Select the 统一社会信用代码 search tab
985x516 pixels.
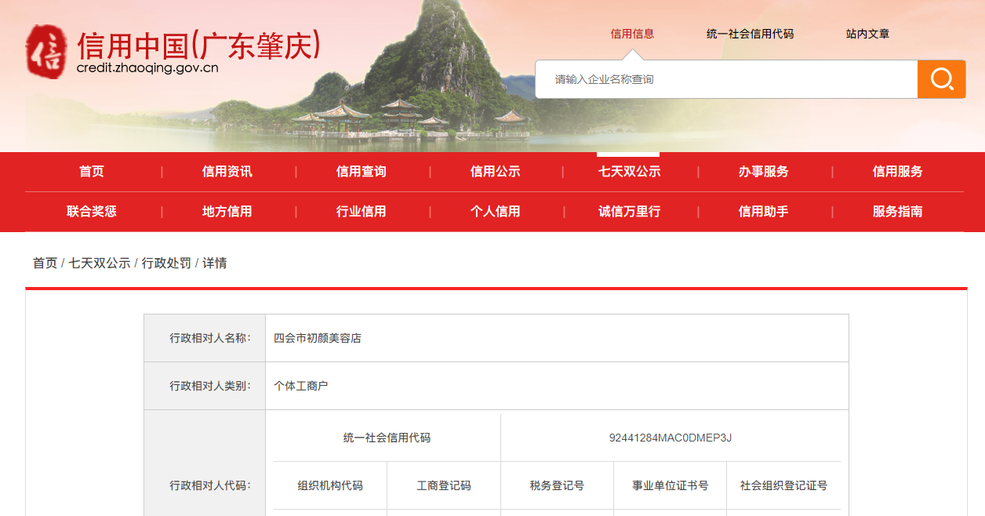point(750,34)
